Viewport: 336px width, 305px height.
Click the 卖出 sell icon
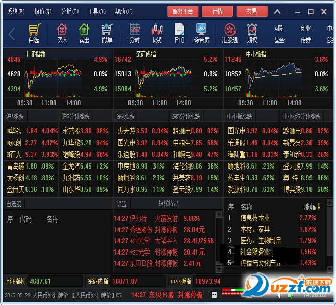(84, 33)
